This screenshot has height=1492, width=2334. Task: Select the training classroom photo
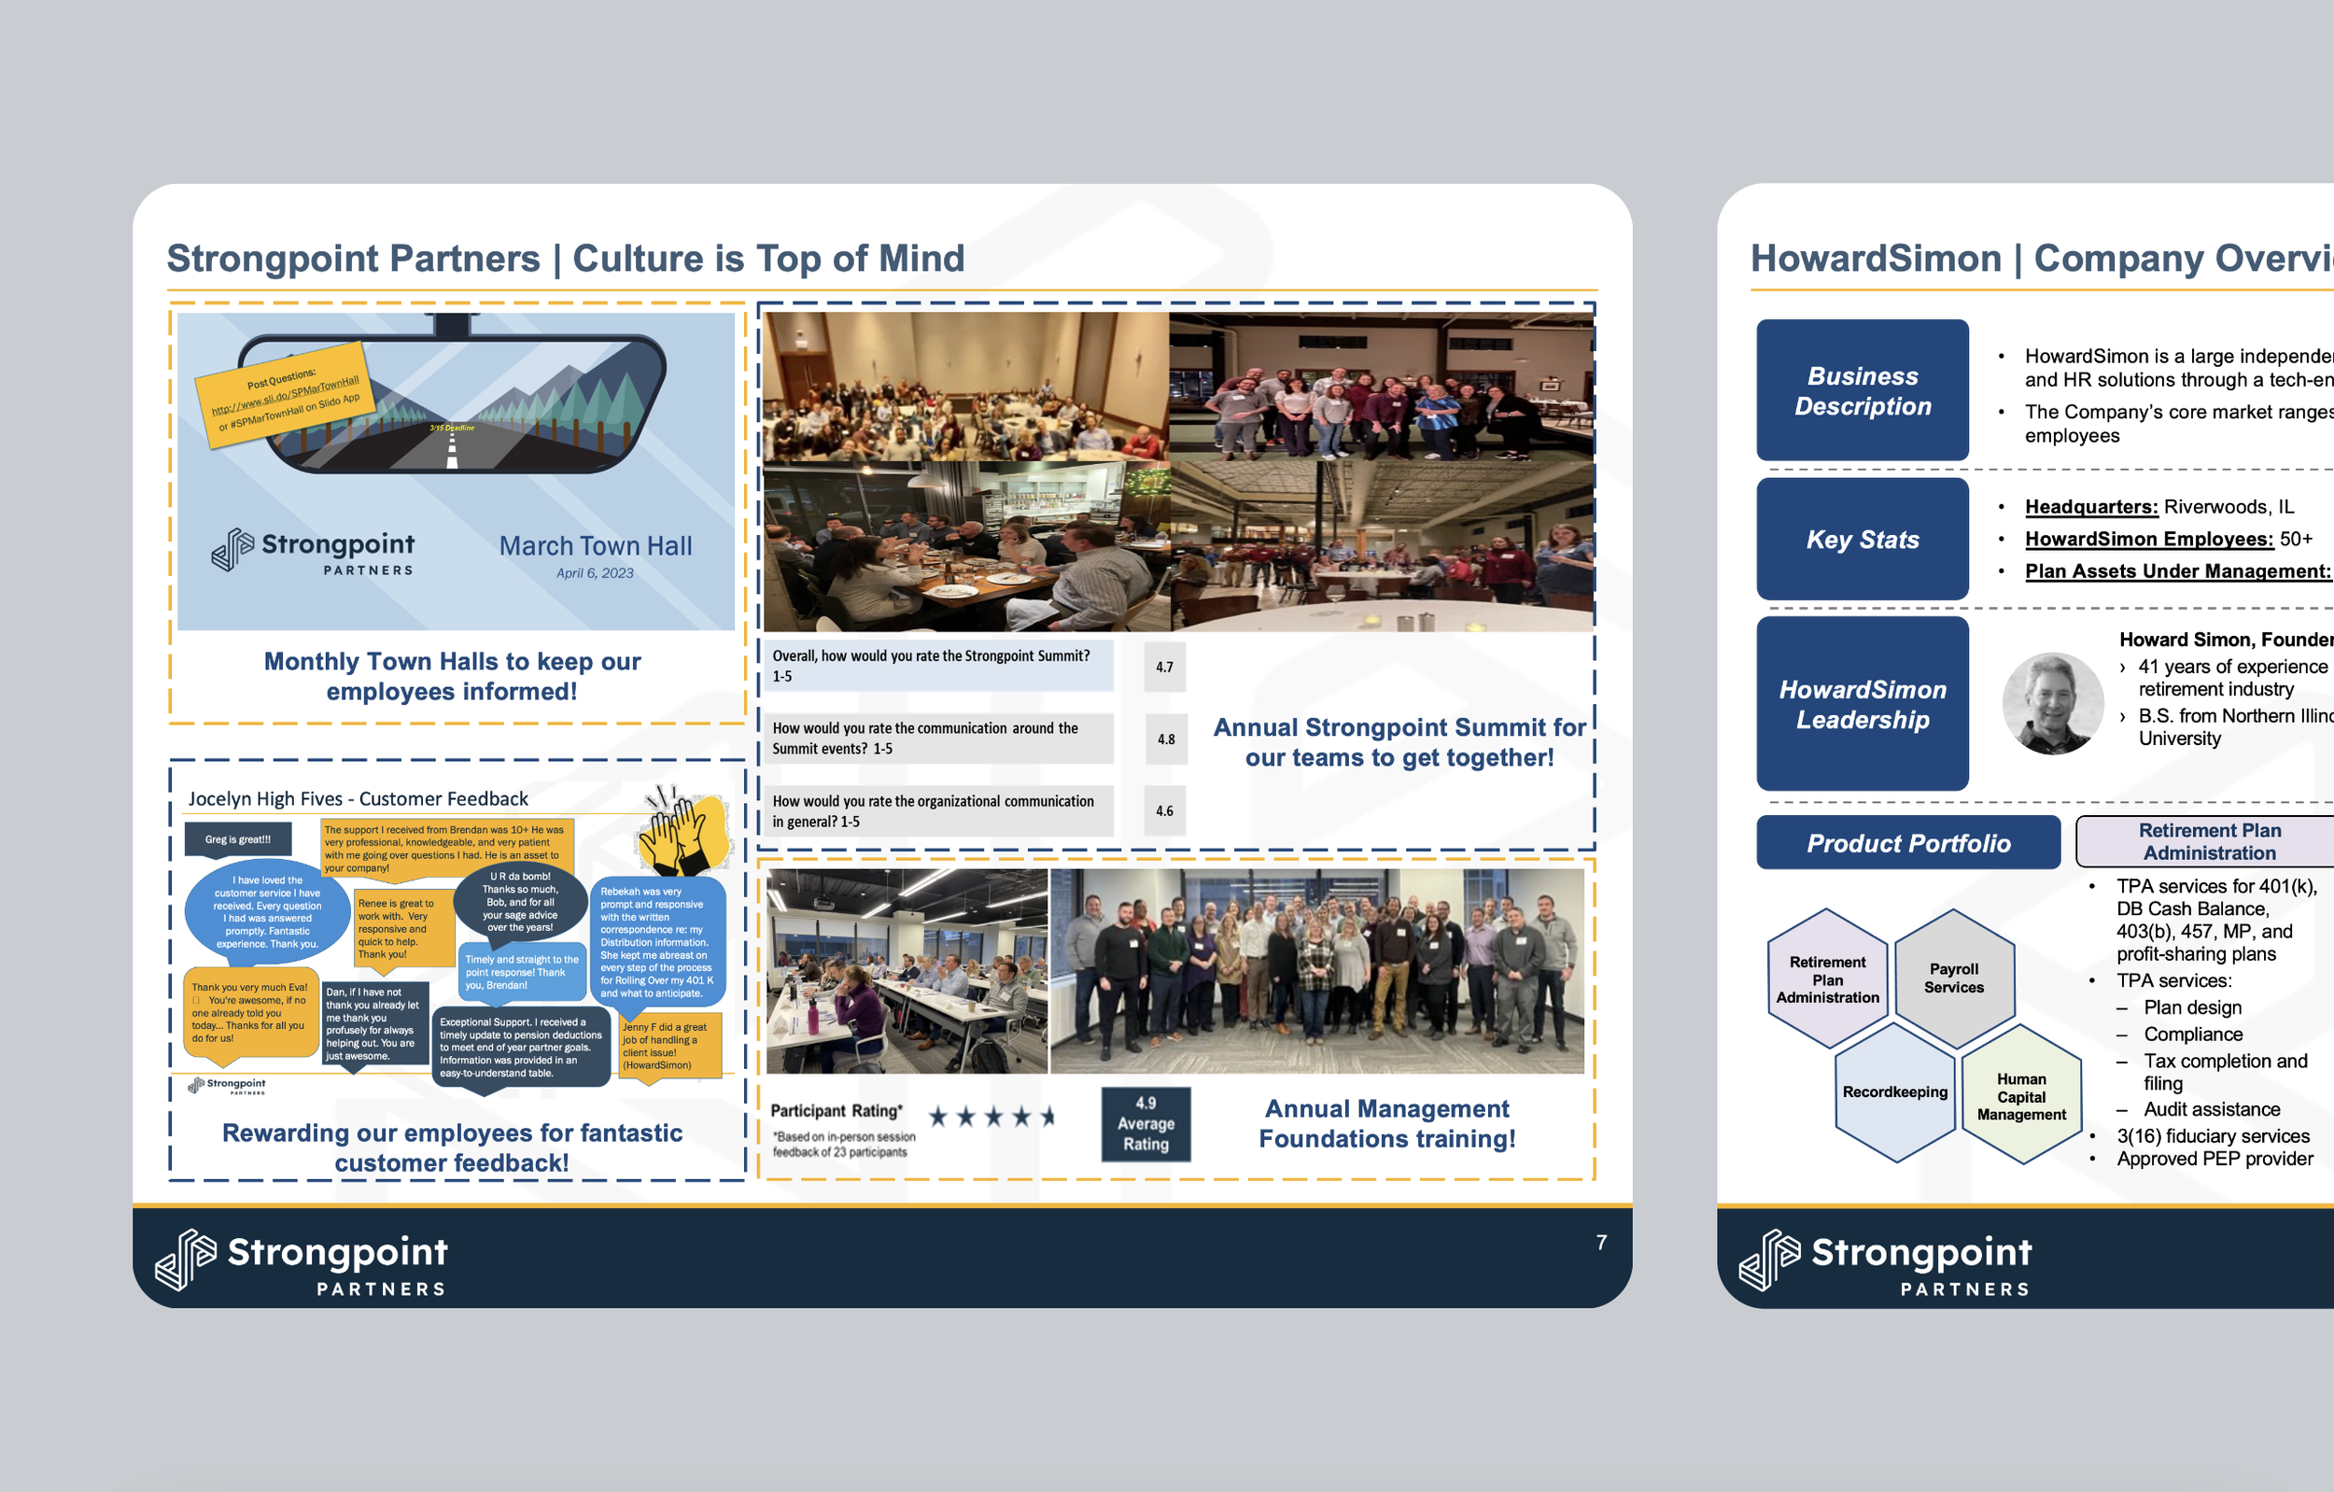[x=907, y=970]
